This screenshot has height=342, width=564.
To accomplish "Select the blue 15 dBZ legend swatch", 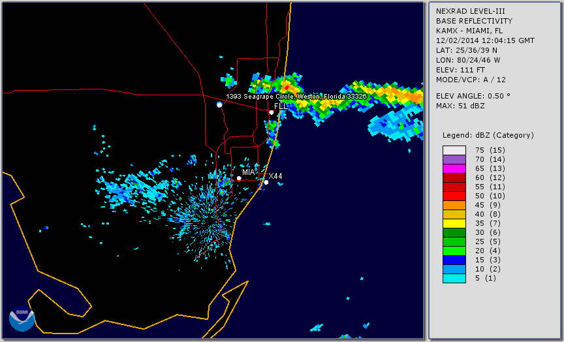I will tap(454, 260).
